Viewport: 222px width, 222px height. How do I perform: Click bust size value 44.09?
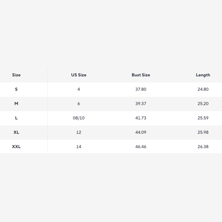coord(141,132)
